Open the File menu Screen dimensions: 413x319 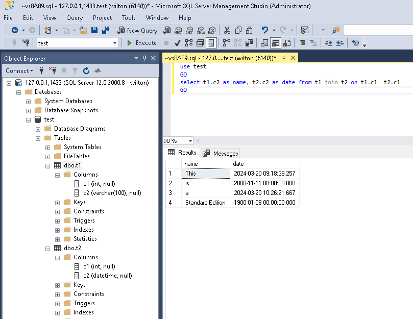click(x=8, y=18)
